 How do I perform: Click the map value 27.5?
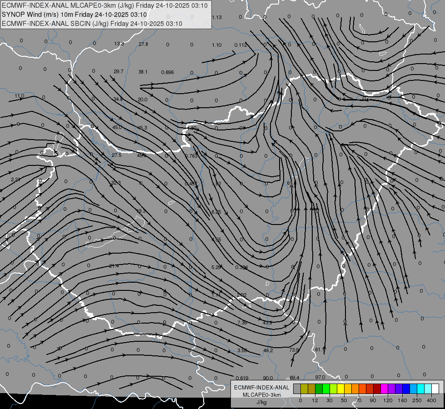[x=116, y=155]
